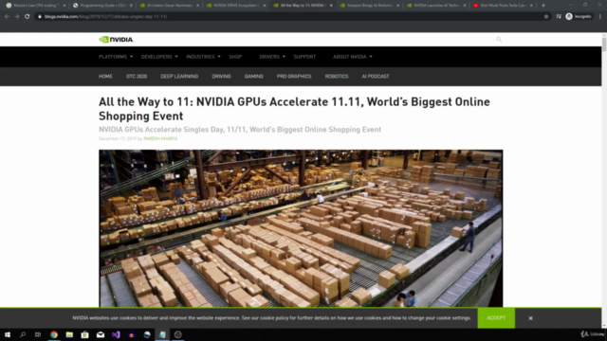Open Visual Studio from the taskbar
The image size is (607, 341).
pyautogui.click(x=116, y=334)
